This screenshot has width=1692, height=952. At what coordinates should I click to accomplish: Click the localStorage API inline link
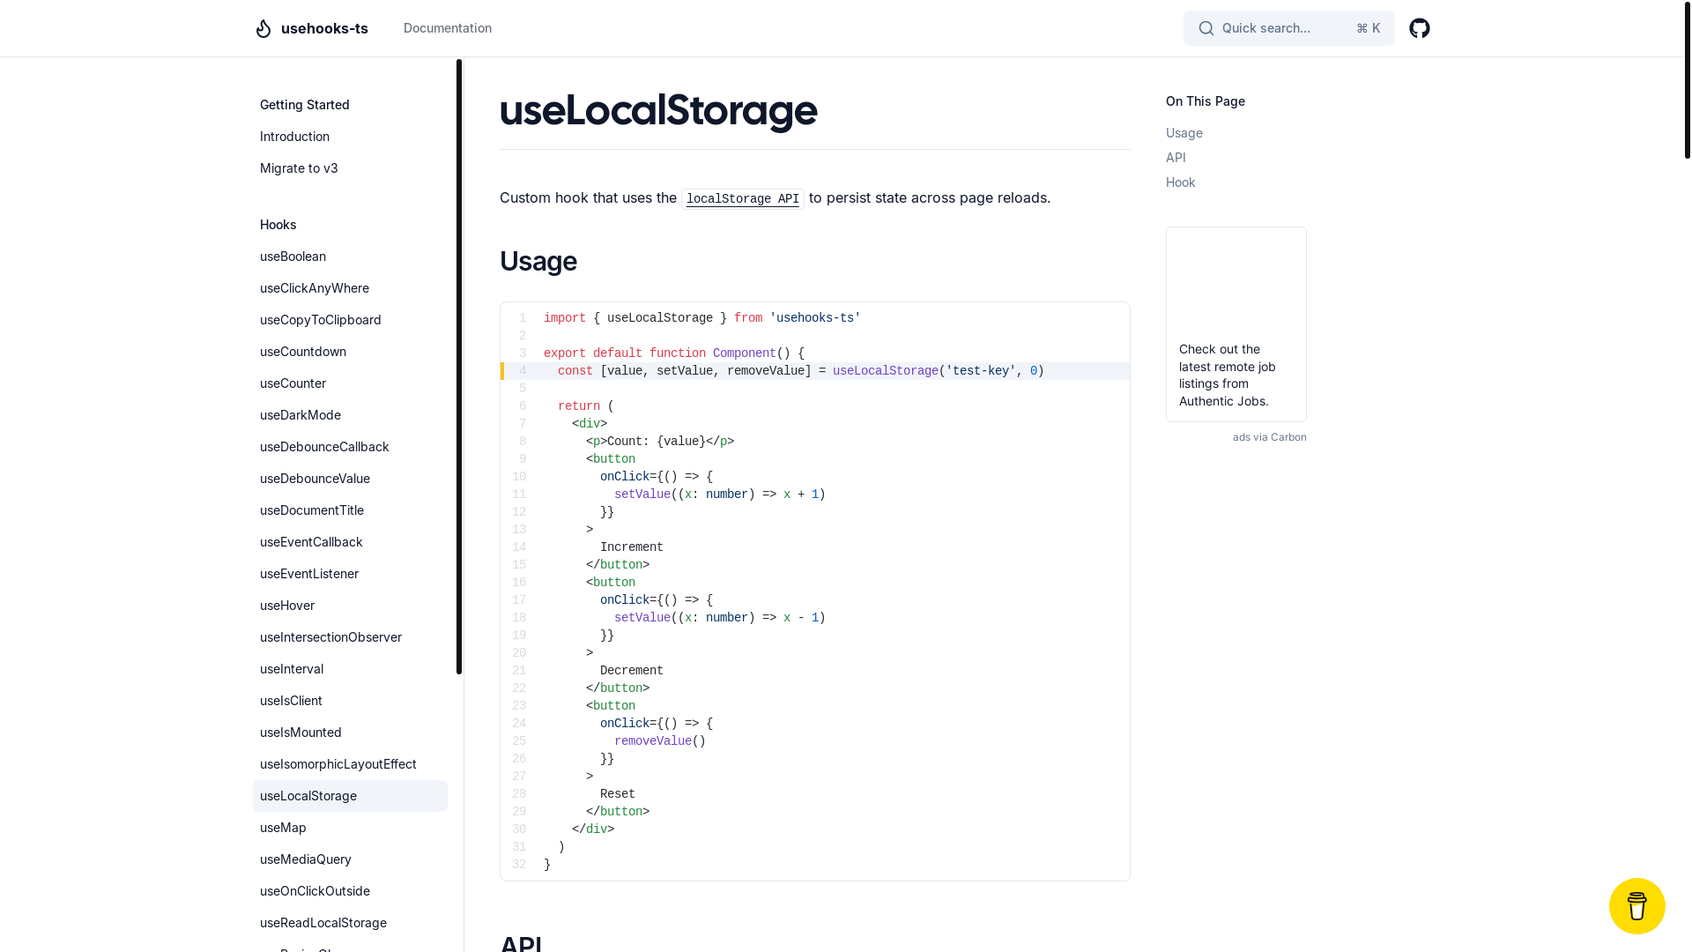(x=742, y=199)
